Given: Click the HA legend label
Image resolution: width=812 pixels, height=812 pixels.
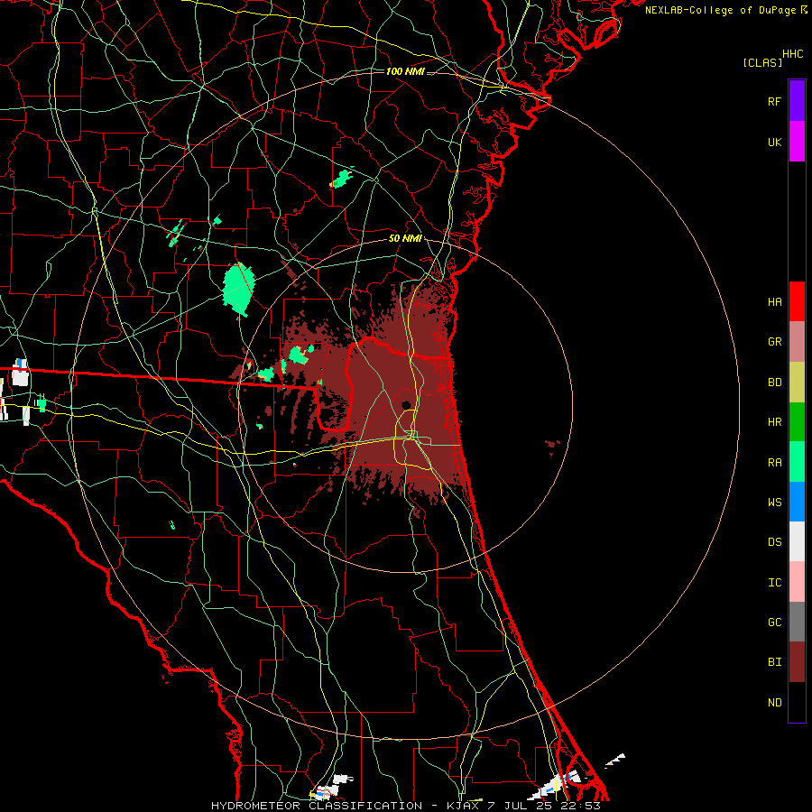Looking at the screenshot, I should 774,302.
